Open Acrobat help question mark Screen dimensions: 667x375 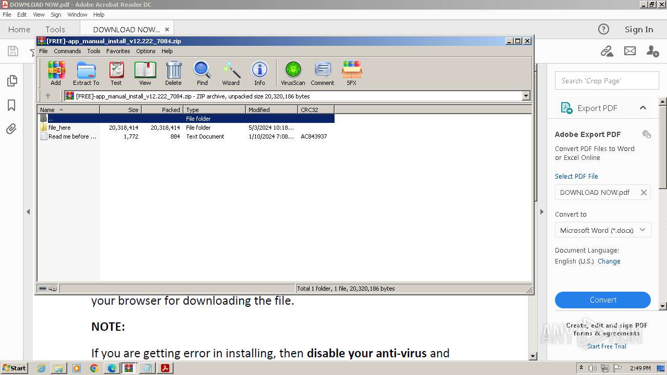(x=603, y=29)
